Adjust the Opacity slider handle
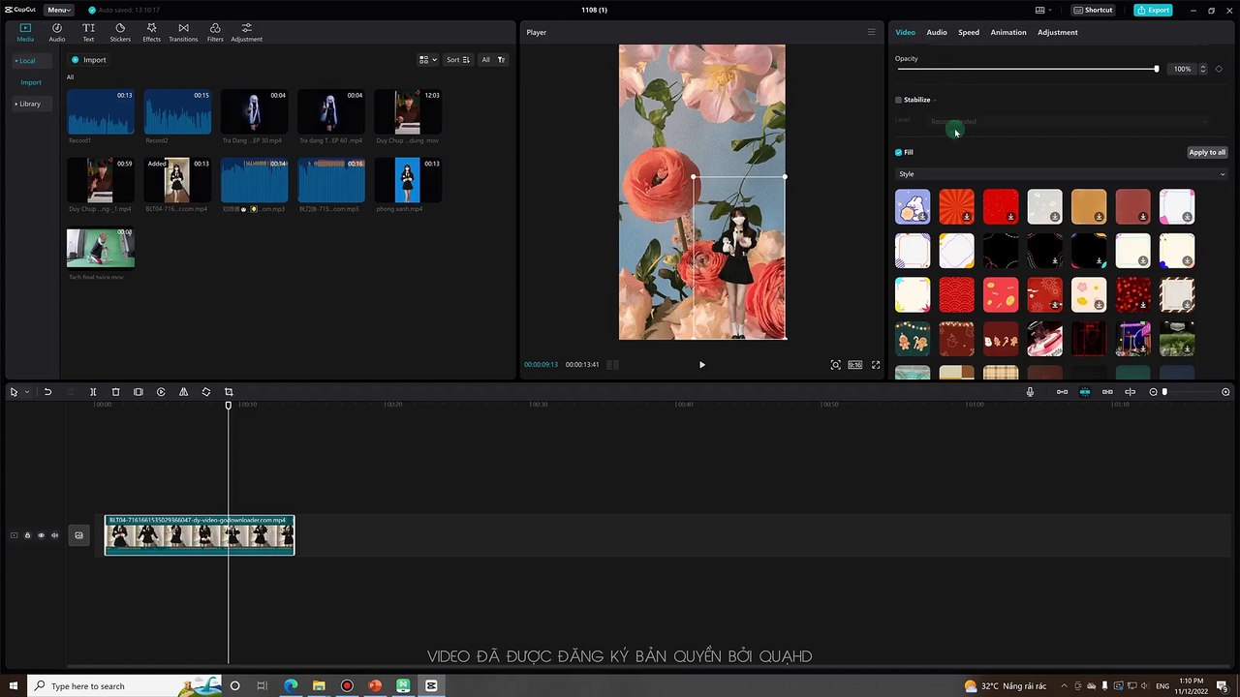This screenshot has width=1240, height=697. click(x=1156, y=69)
